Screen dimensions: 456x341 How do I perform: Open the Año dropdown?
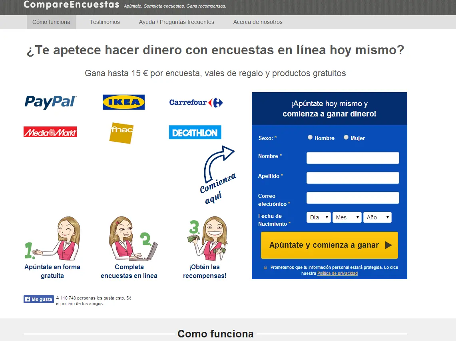(378, 217)
